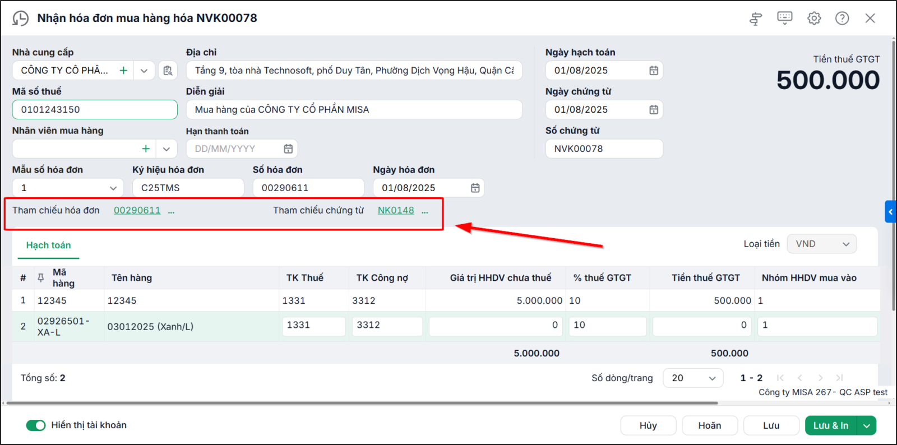Open keyboard shortcuts icon in header

tap(785, 18)
